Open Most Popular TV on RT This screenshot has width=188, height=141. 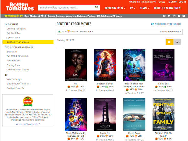coord(18,84)
